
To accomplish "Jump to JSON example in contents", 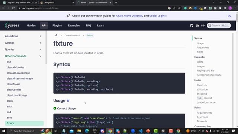I will coord(200,62).
